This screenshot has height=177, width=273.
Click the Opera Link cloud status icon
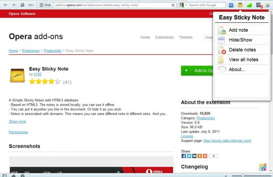pyautogui.click(x=14, y=176)
